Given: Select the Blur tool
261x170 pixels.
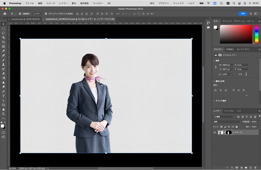Looking at the screenshot, I should tap(3, 83).
